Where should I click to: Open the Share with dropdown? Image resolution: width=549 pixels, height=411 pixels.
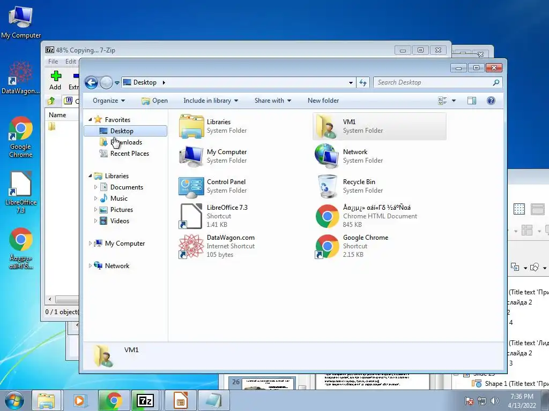(x=273, y=101)
